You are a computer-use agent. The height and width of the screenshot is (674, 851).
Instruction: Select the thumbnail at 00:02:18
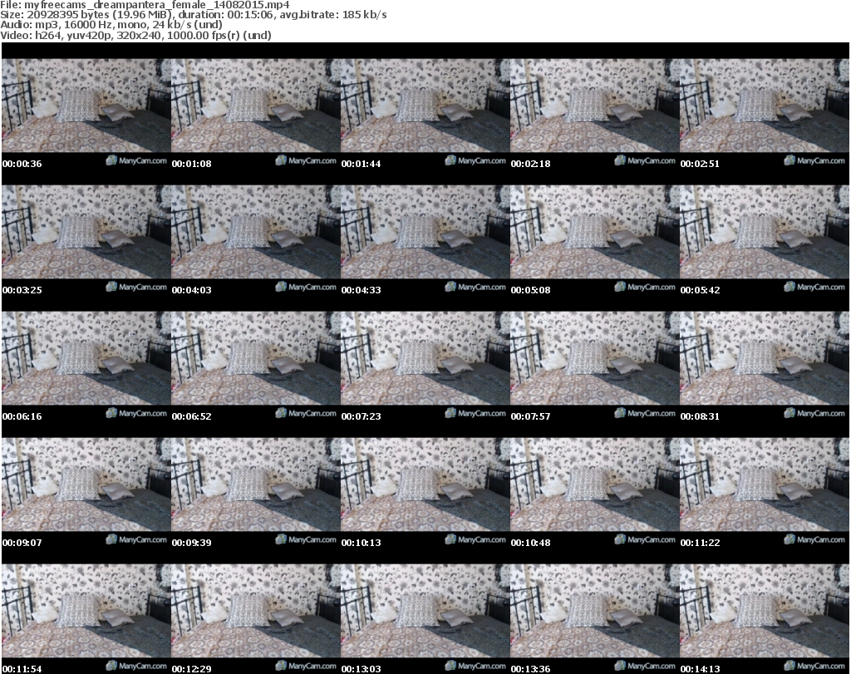(x=594, y=106)
